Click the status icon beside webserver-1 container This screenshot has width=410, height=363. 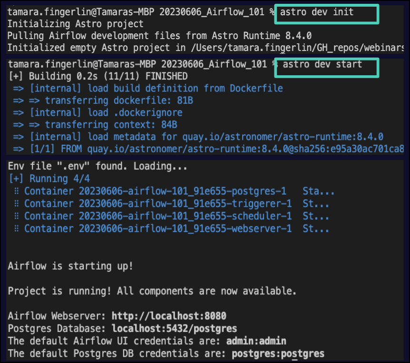pyautogui.click(x=17, y=229)
